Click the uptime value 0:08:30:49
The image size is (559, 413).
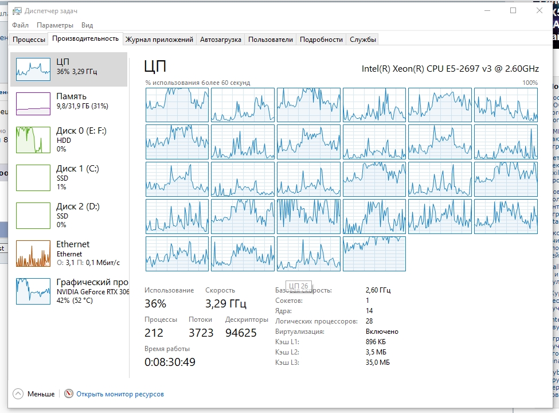[170, 362]
